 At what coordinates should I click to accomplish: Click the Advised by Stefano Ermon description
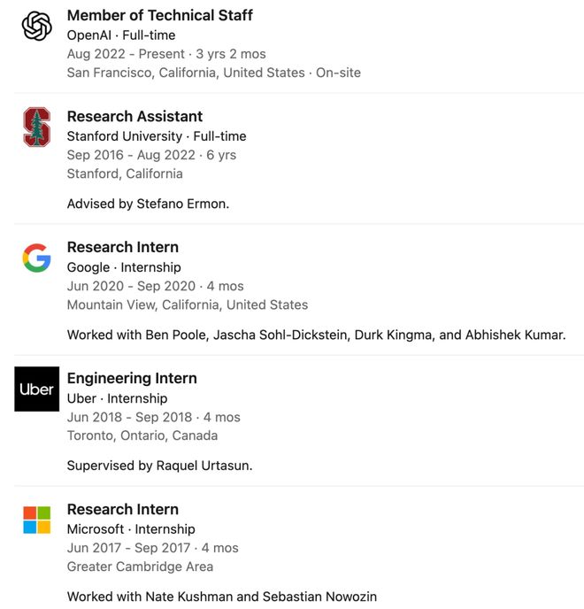pos(148,204)
